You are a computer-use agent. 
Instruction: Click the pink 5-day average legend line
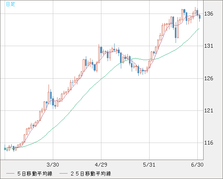tap(10, 174)
